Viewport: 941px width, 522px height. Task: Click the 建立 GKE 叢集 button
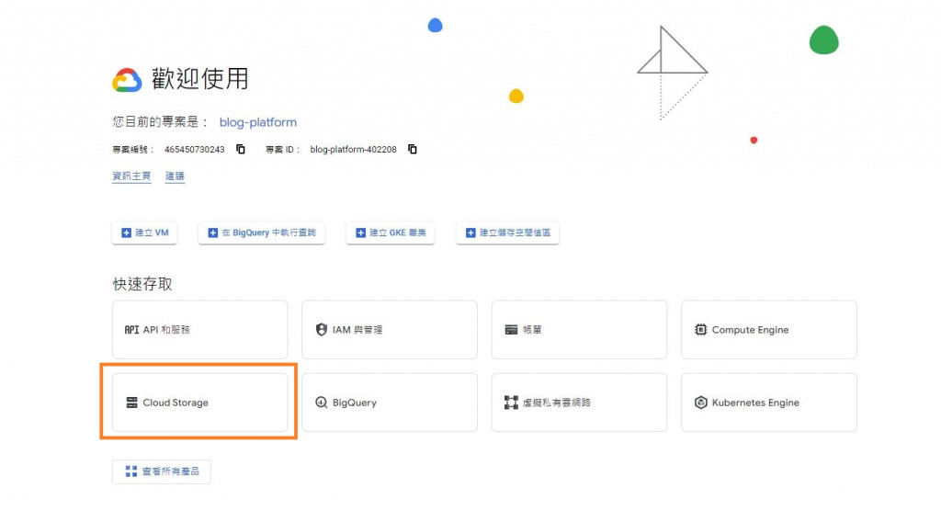click(x=391, y=233)
